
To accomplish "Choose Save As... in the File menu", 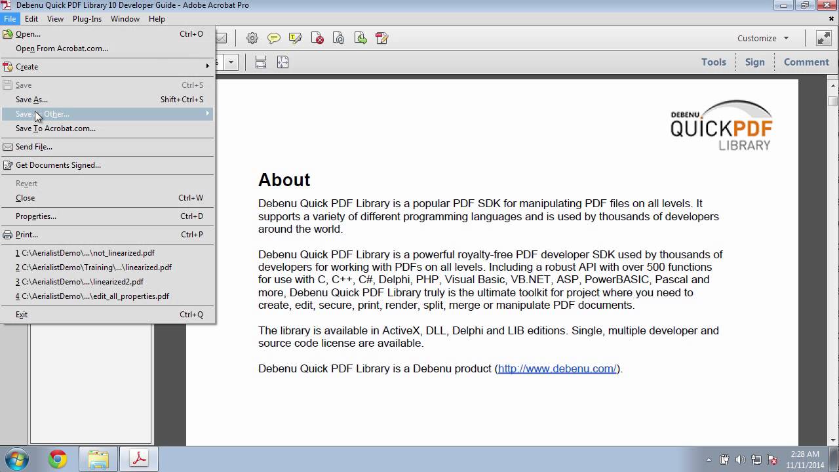I will (107, 100).
